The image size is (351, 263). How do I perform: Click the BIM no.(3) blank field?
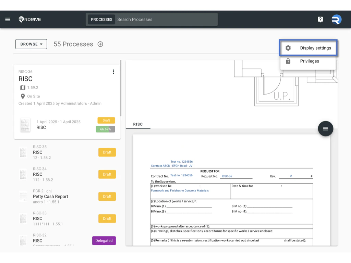point(189,212)
